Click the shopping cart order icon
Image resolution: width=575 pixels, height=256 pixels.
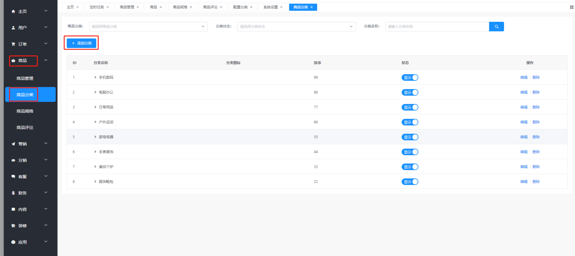[13, 44]
